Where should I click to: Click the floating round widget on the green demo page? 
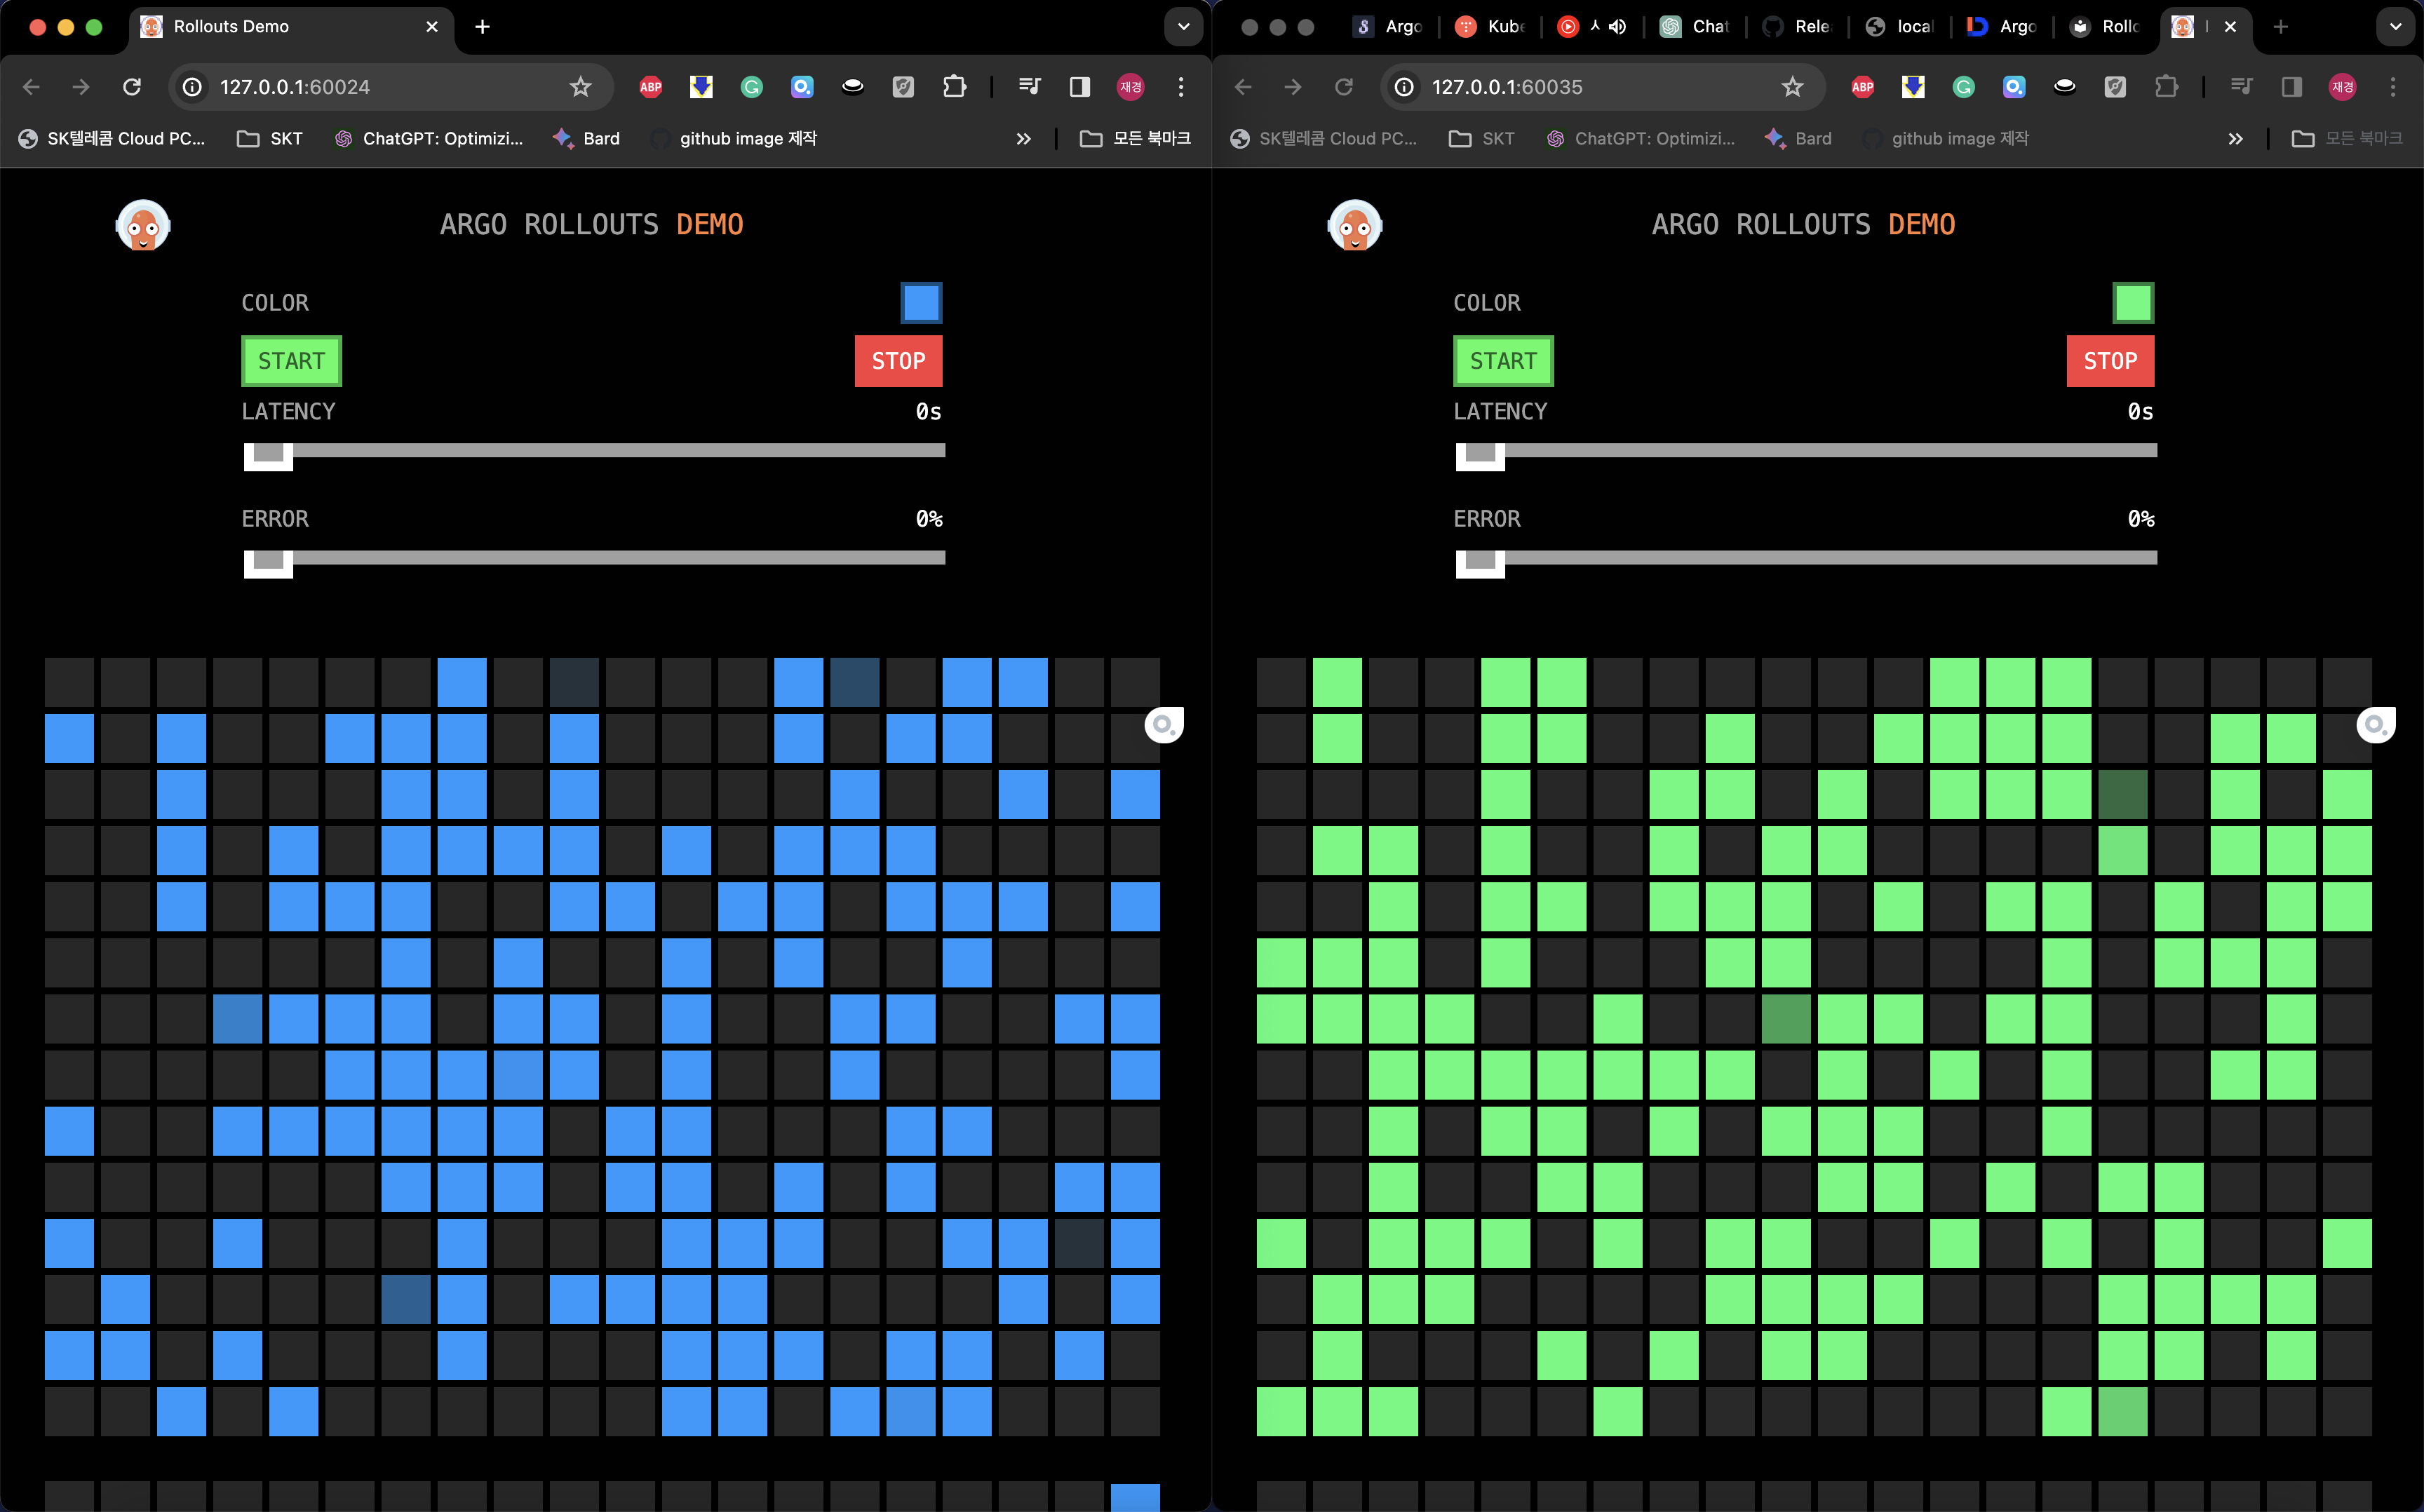[2376, 725]
